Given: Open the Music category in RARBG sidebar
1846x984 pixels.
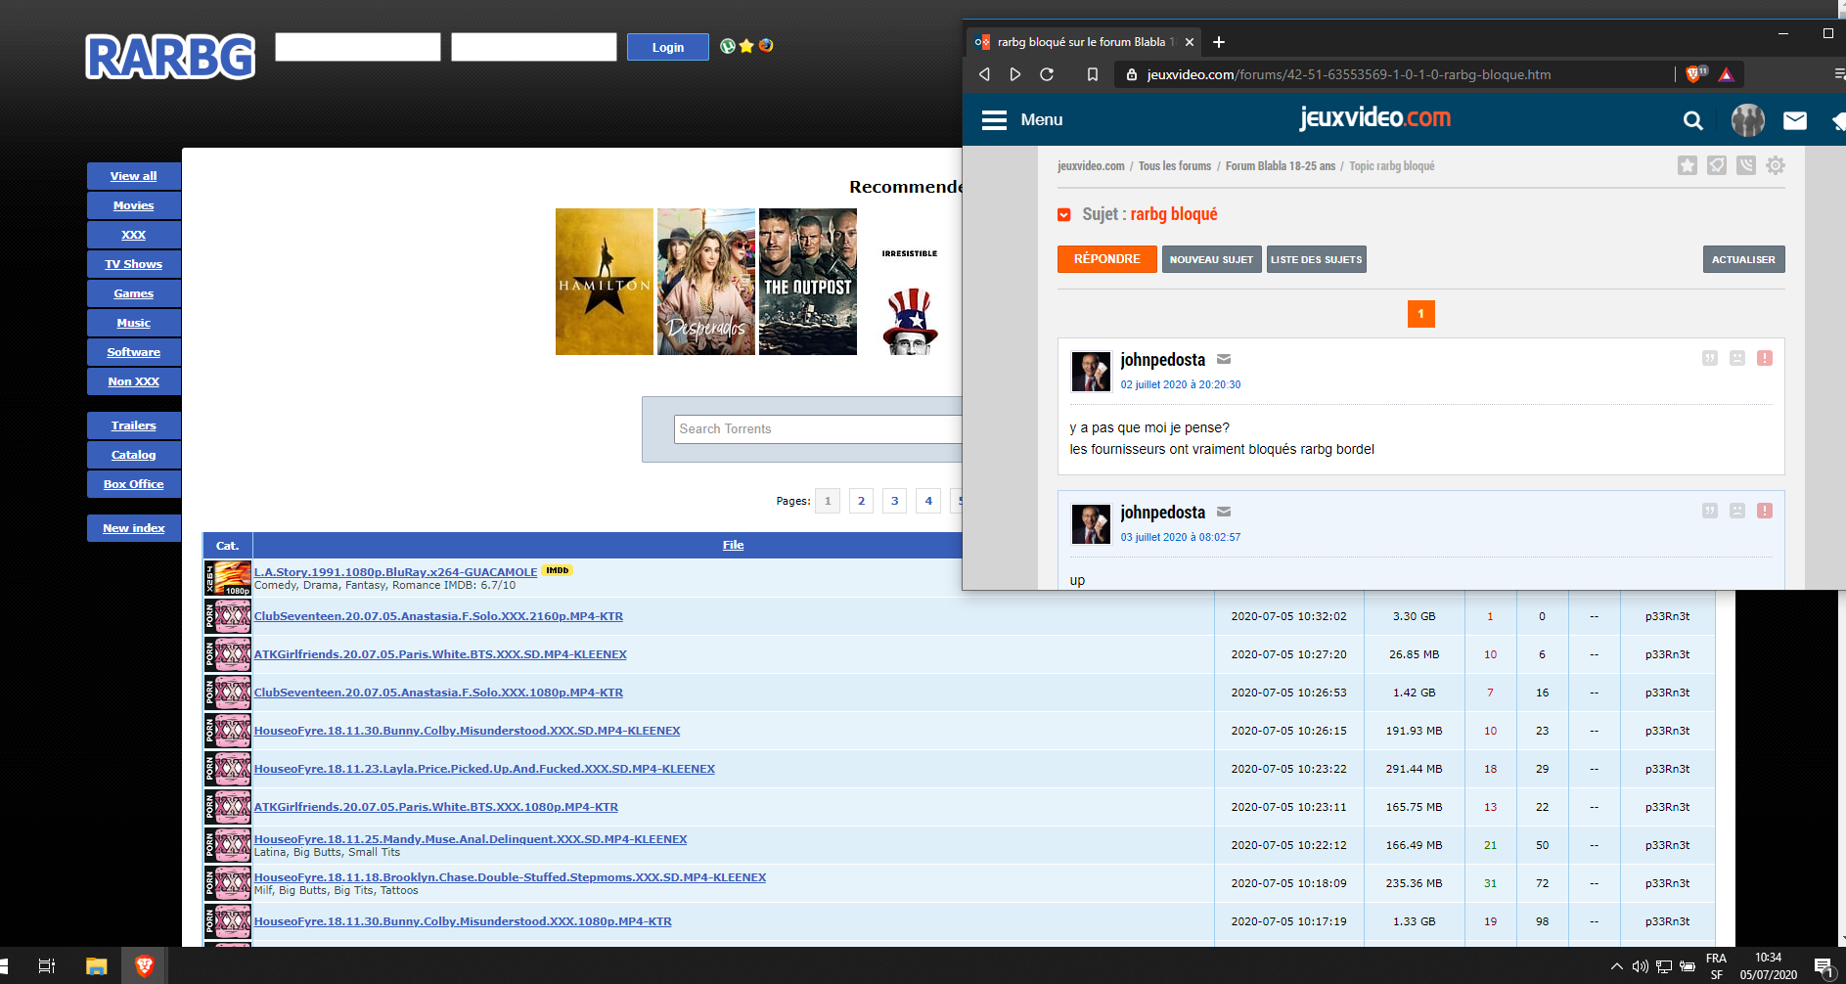Looking at the screenshot, I should click(x=134, y=323).
